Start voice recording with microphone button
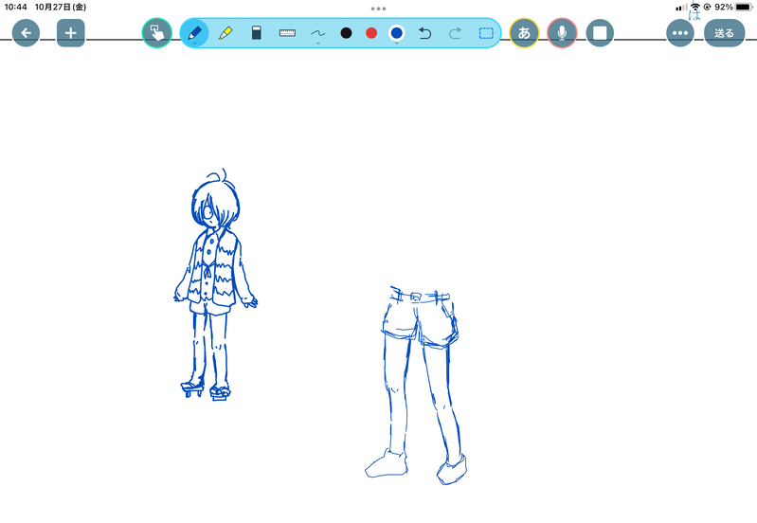757x523 pixels. [x=562, y=33]
